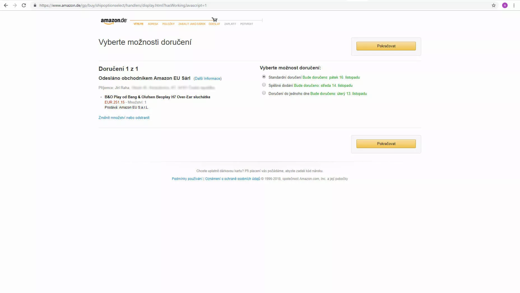Click the POTVRDIT checkout step
Viewport: 520px width, 293px height.
(x=247, y=24)
